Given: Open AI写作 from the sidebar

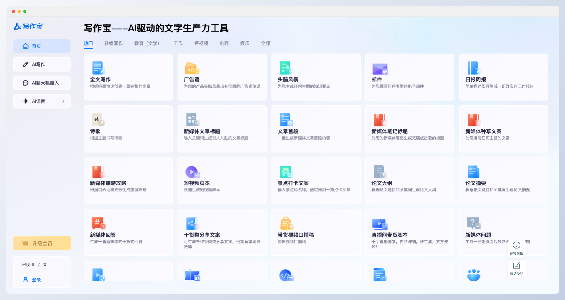Looking at the screenshot, I should (x=42, y=64).
